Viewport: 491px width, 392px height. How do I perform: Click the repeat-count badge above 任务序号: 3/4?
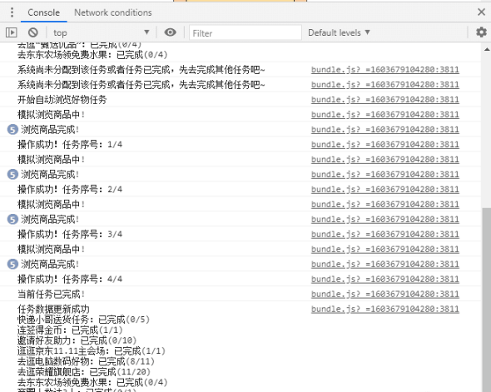(12, 219)
